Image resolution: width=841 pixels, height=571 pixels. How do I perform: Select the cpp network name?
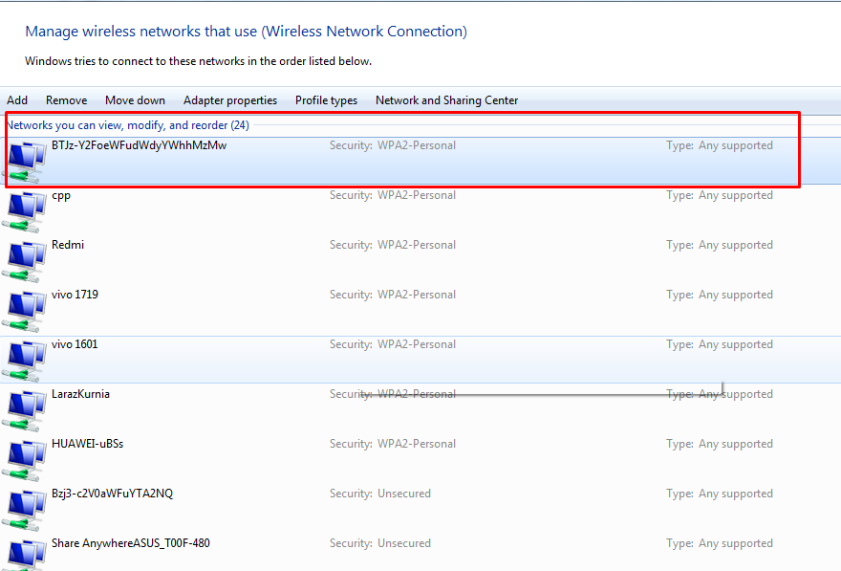(x=61, y=195)
